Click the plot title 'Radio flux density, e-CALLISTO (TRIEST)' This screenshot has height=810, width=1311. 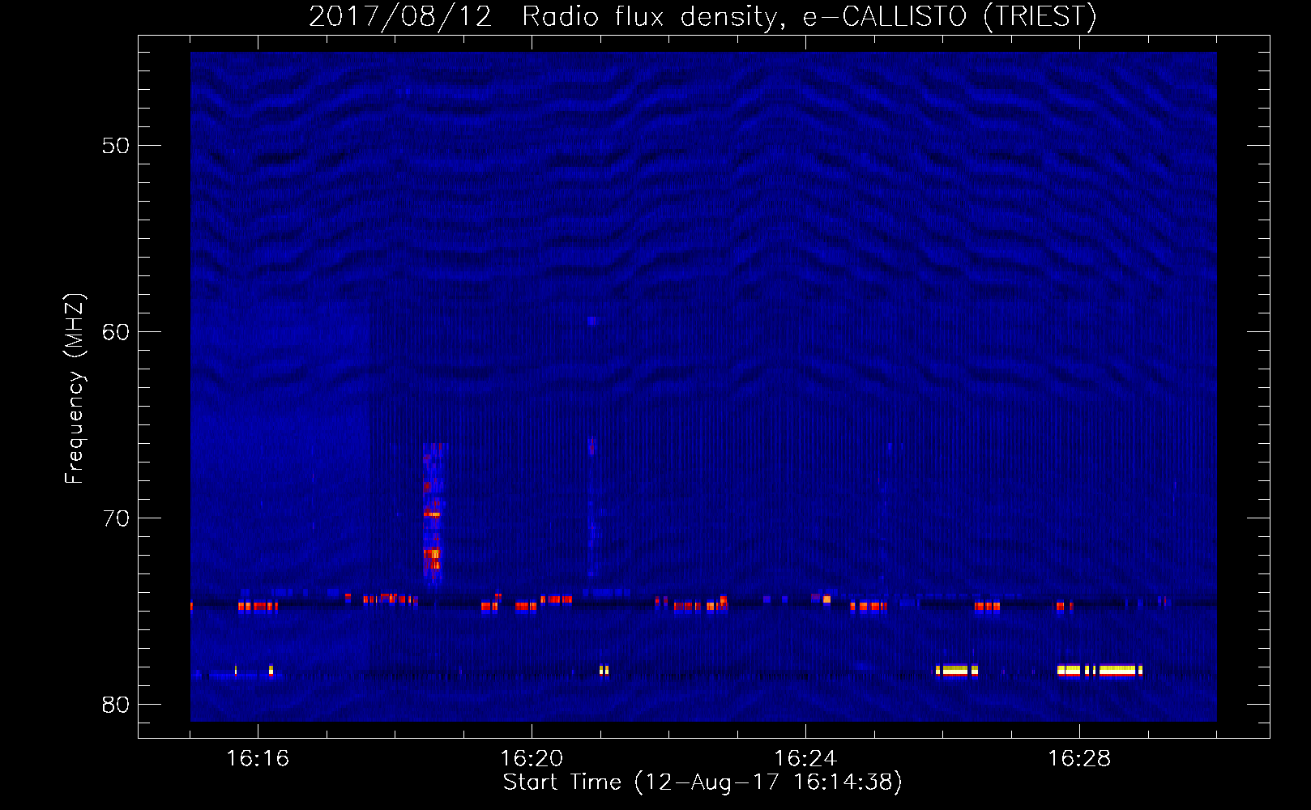809,16
